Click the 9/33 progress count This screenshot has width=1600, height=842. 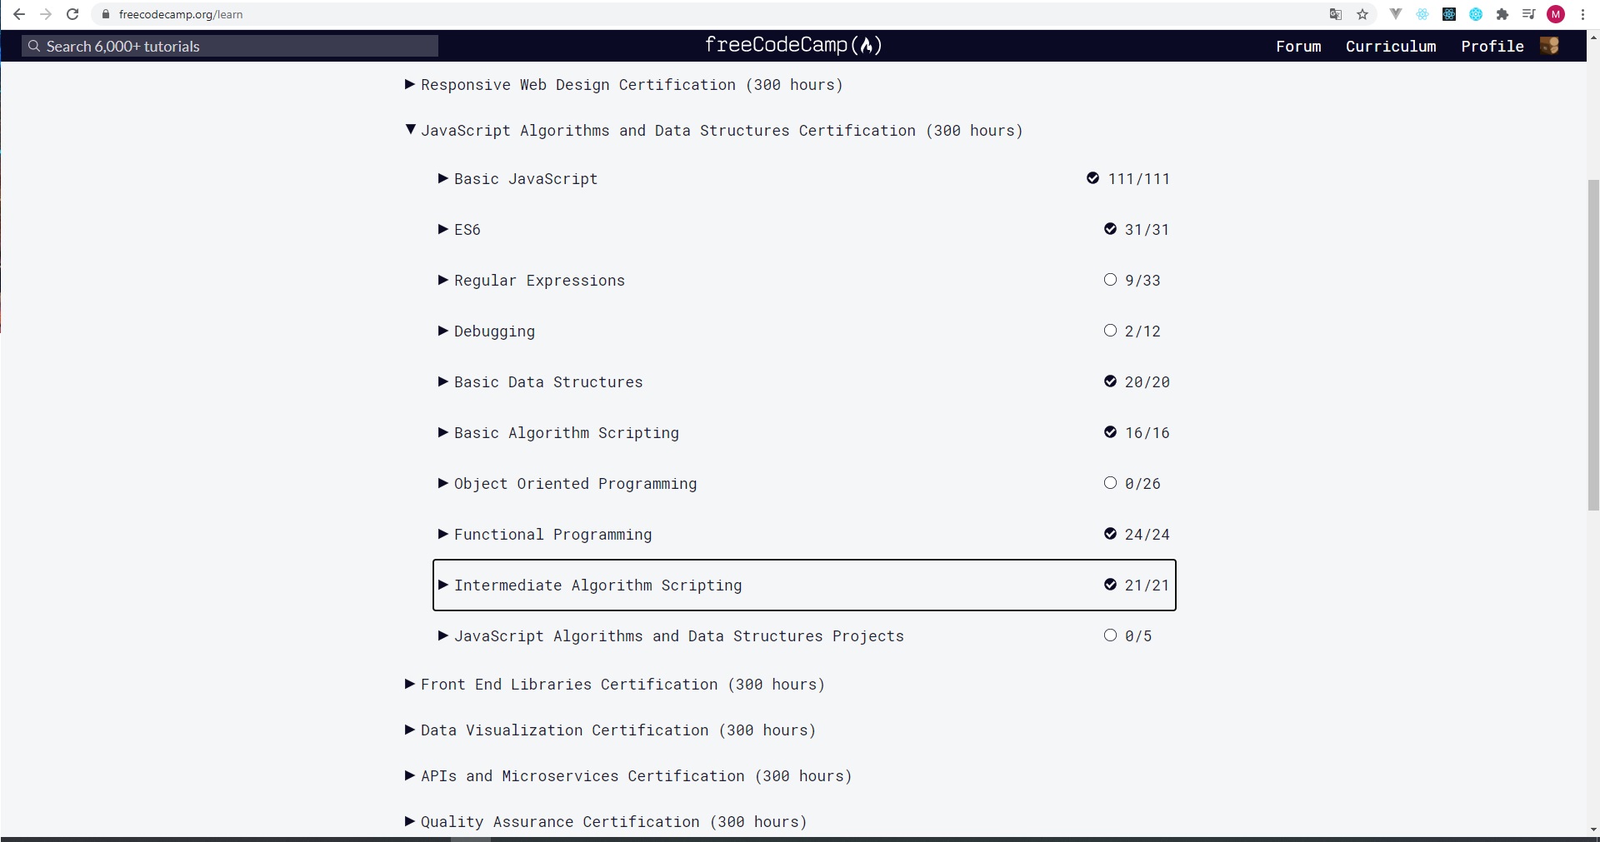point(1142,281)
